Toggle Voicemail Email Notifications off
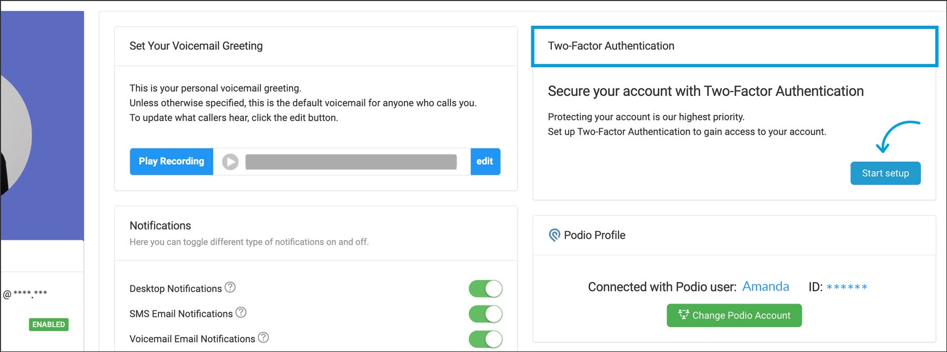This screenshot has width=947, height=352. (485, 339)
